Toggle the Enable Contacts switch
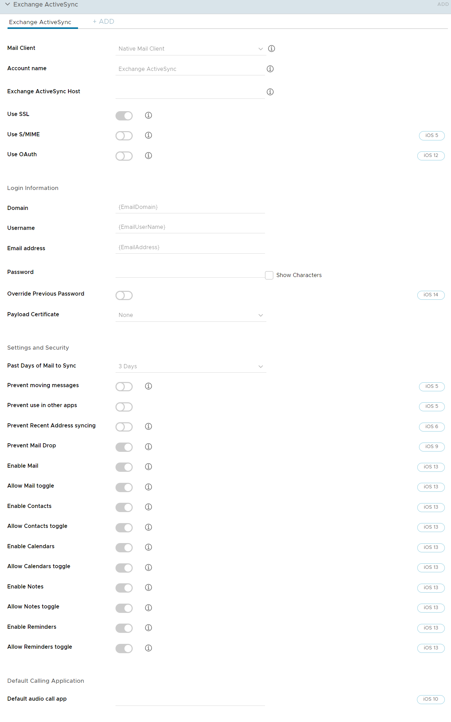Screen dimensions: 451x722 click(x=124, y=507)
